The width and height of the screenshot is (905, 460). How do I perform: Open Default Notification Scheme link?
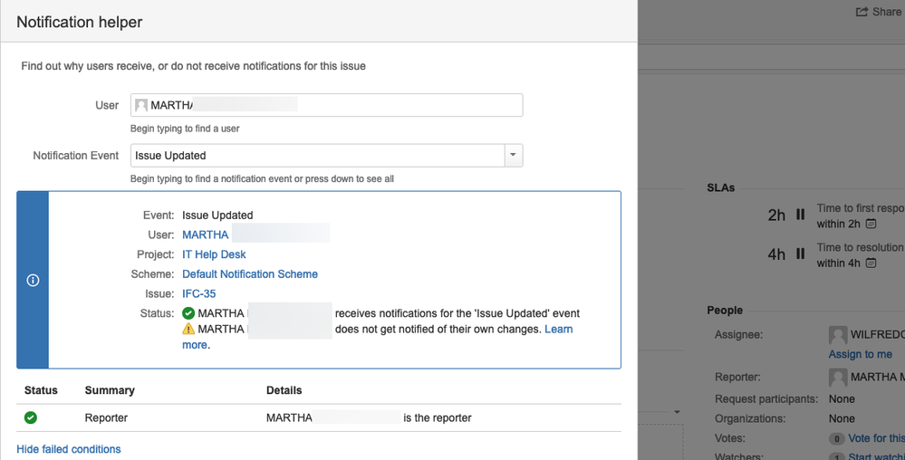[x=250, y=274]
